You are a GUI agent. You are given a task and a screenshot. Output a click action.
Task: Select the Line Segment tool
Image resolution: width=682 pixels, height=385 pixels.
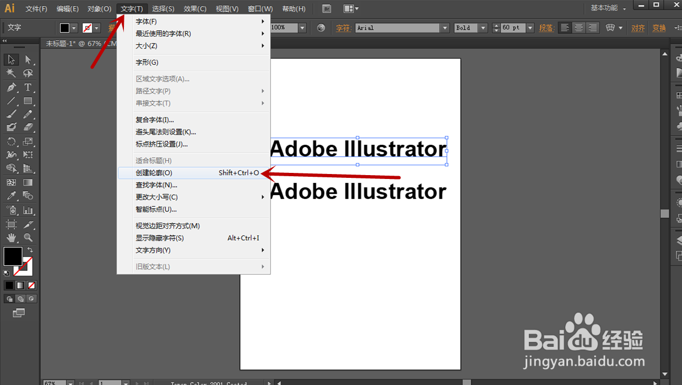[x=11, y=101]
